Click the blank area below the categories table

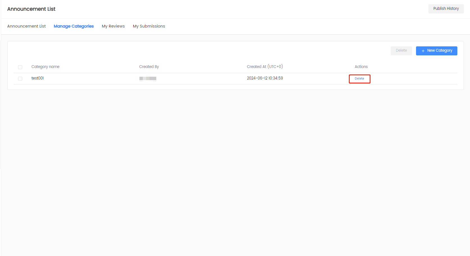coord(235,169)
